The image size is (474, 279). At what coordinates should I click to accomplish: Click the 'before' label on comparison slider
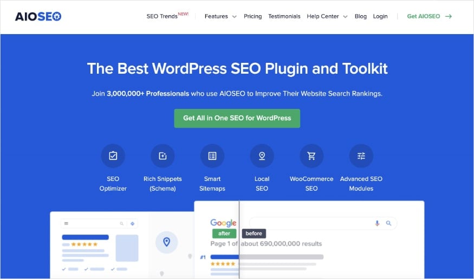(254, 233)
